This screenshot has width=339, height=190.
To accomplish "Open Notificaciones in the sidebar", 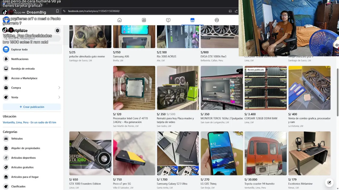I will (x=32, y=59).
